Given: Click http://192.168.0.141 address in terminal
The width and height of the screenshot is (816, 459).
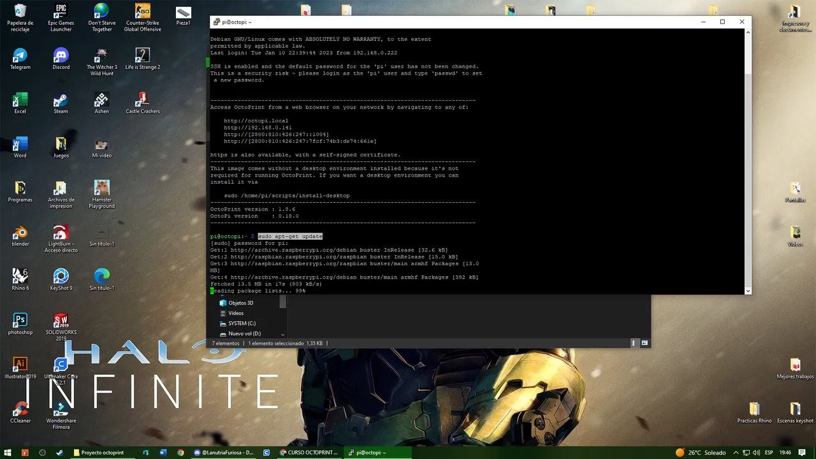Looking at the screenshot, I should (x=258, y=127).
